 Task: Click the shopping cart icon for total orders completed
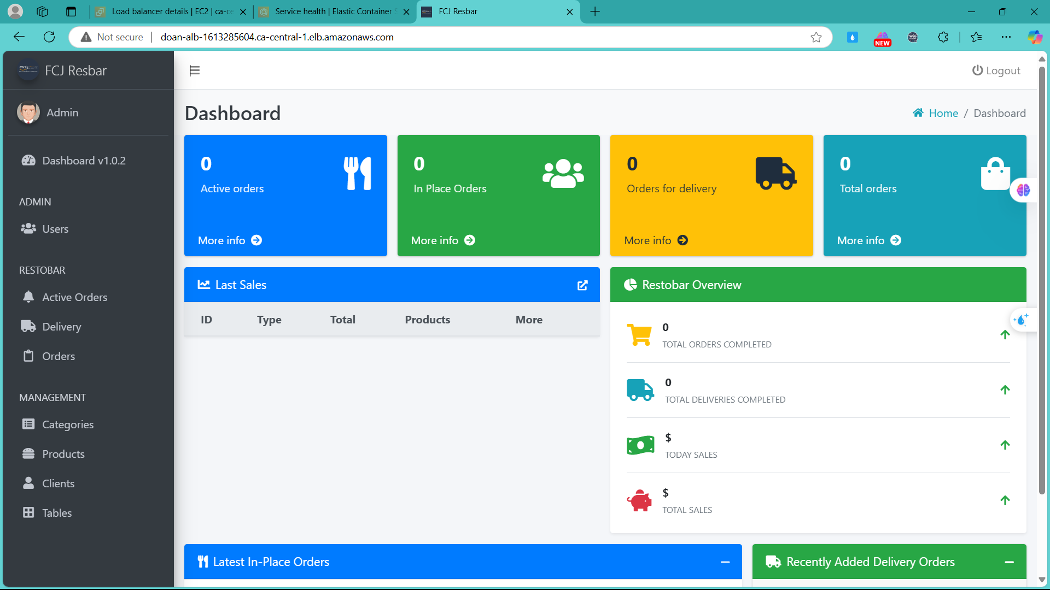(x=639, y=335)
